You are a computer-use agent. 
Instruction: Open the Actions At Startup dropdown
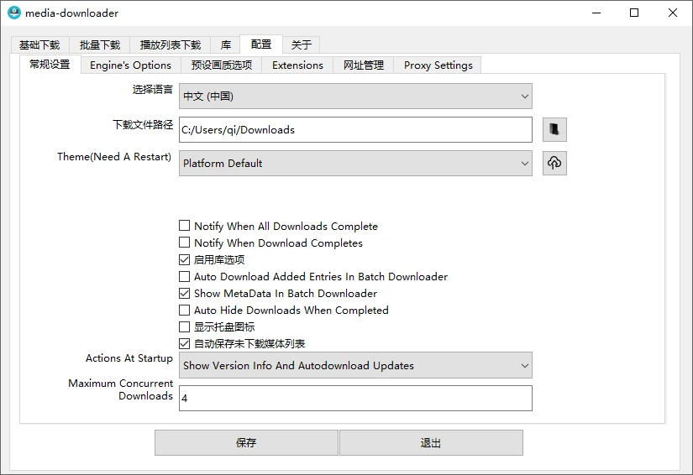355,365
